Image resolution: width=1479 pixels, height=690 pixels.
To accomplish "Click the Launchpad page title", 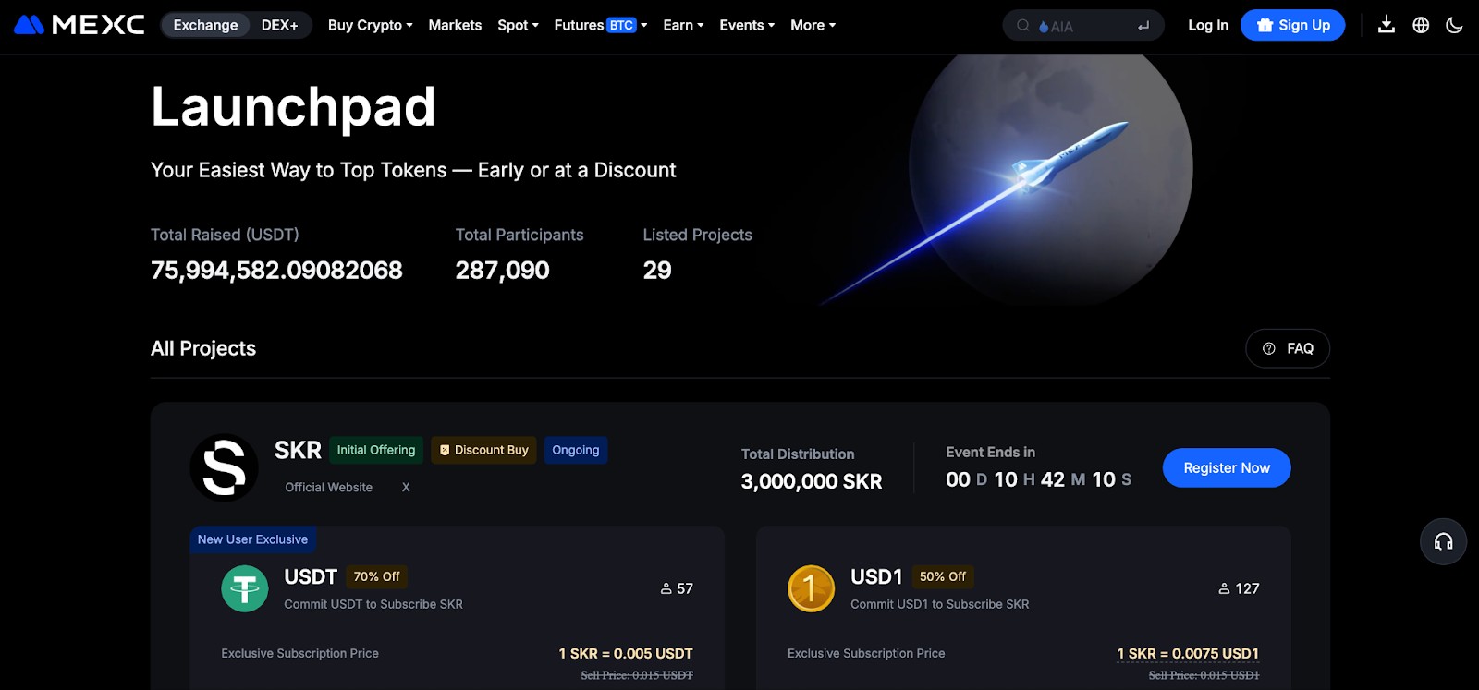I will (293, 107).
